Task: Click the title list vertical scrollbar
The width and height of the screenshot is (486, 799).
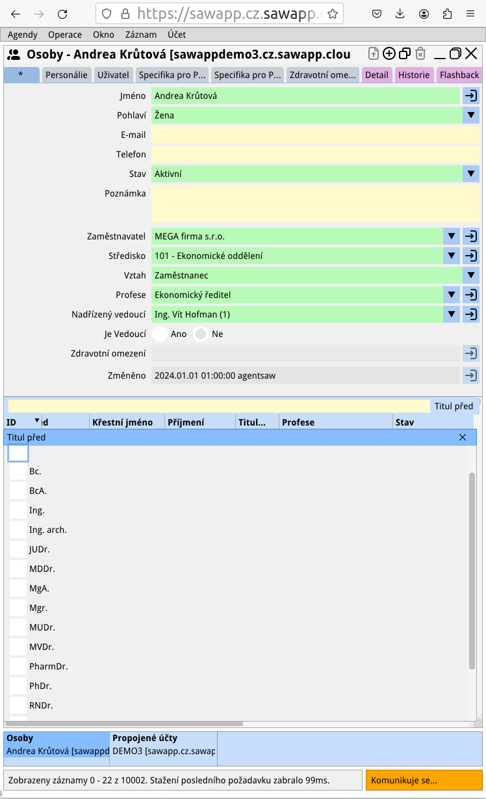Action: coord(472,570)
